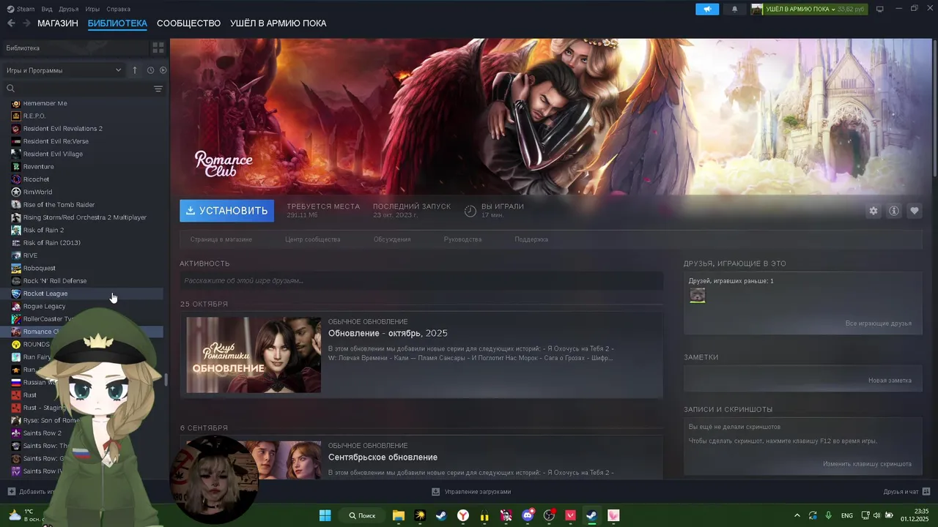Click the Big Picture mode monitor icon
The image size is (938, 527).
(880, 9)
